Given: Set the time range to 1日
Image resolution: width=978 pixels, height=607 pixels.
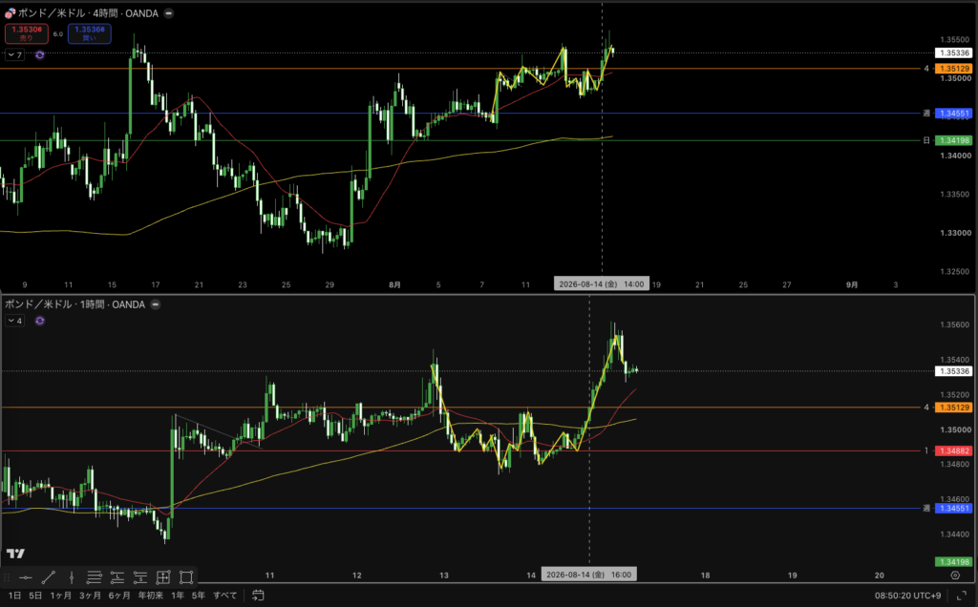Looking at the screenshot, I should (15, 596).
